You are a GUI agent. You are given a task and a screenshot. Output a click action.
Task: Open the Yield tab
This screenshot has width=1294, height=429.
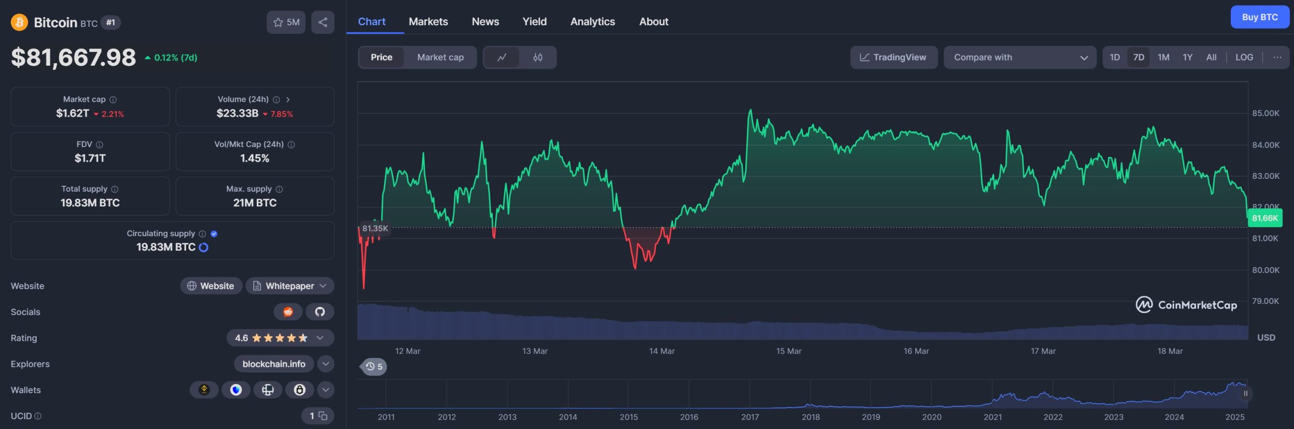click(x=534, y=22)
